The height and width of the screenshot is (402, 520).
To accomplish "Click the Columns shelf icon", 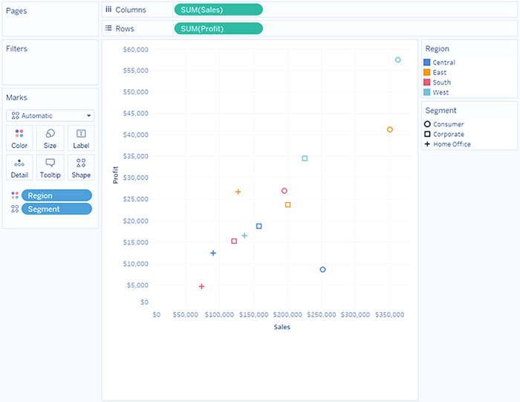I will click(x=108, y=9).
